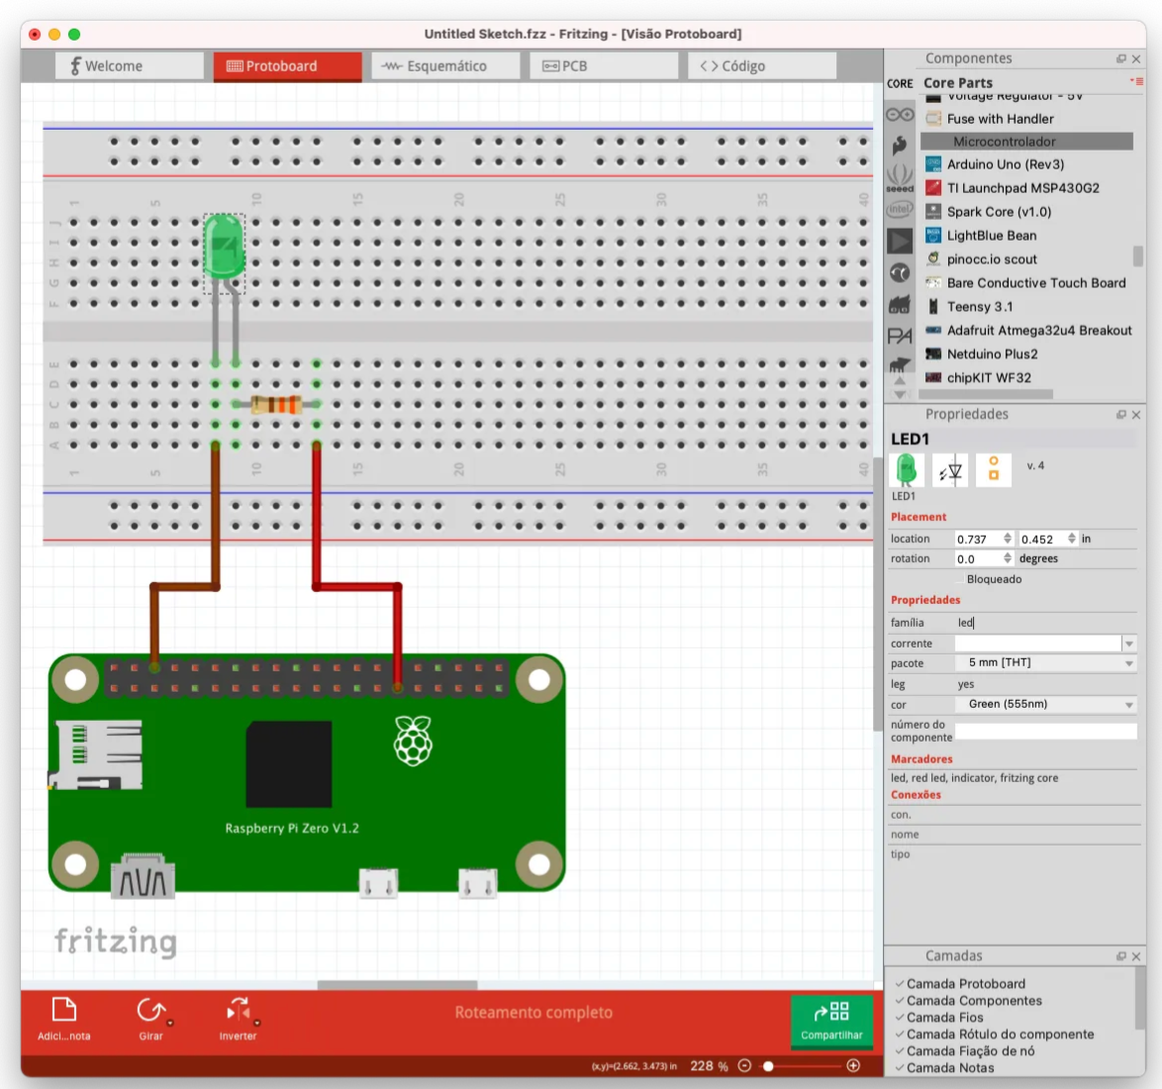Click the número do componente field

(x=1045, y=732)
